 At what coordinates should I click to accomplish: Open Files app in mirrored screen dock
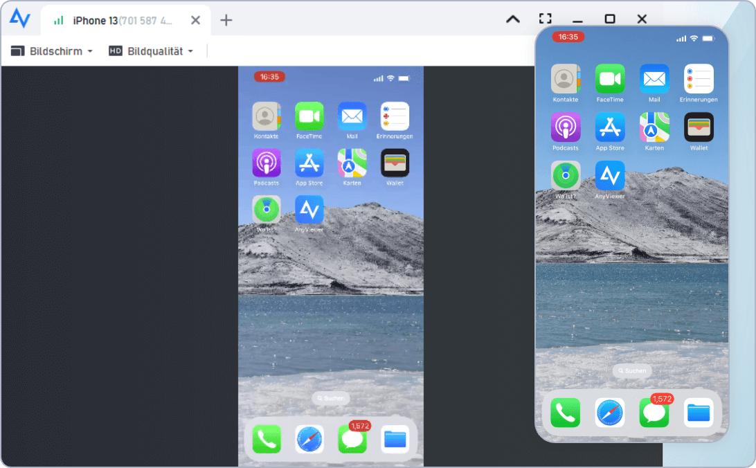pyautogui.click(x=395, y=439)
